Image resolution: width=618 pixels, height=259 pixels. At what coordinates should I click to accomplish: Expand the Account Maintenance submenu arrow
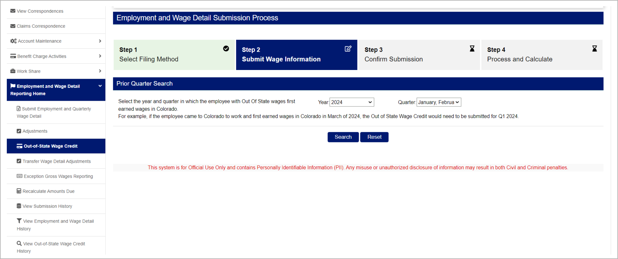click(100, 41)
